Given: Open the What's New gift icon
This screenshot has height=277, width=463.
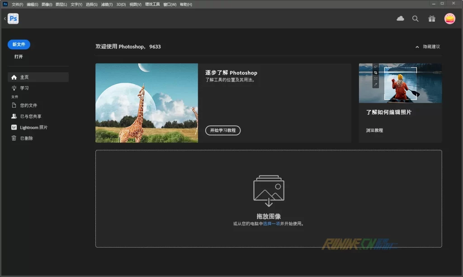Looking at the screenshot, I should (432, 19).
